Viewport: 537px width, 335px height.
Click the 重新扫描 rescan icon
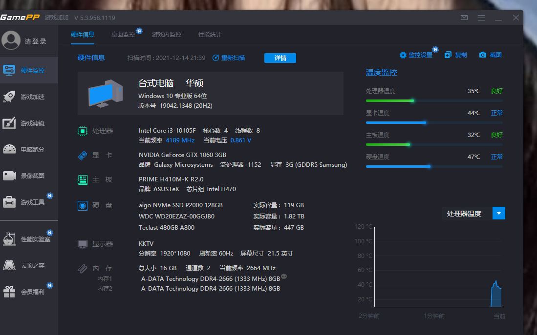pos(216,58)
